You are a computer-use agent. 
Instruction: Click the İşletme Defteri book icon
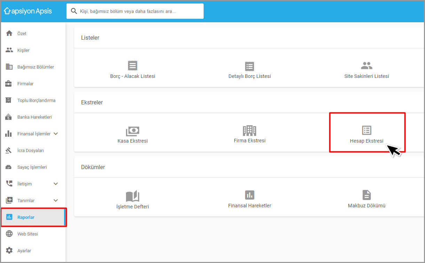coord(133,196)
